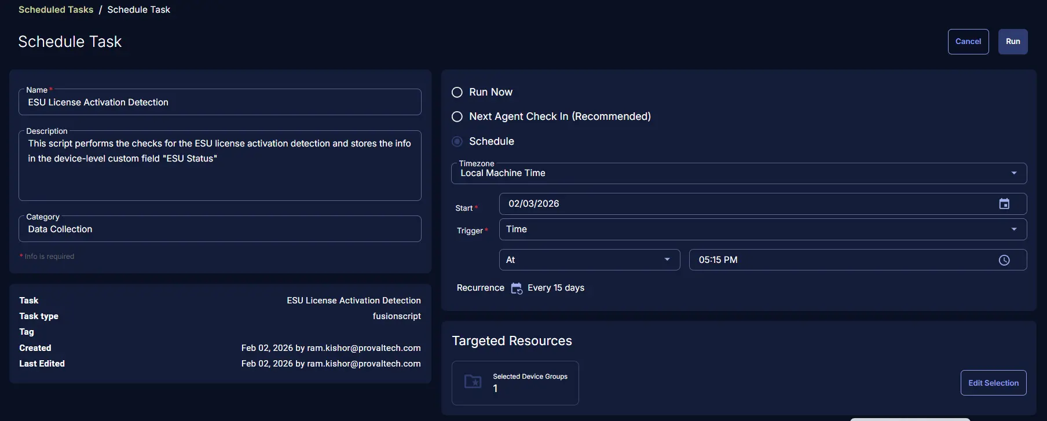Click Schedule Task breadcrumb item
This screenshot has height=421, width=1047.
[138, 10]
